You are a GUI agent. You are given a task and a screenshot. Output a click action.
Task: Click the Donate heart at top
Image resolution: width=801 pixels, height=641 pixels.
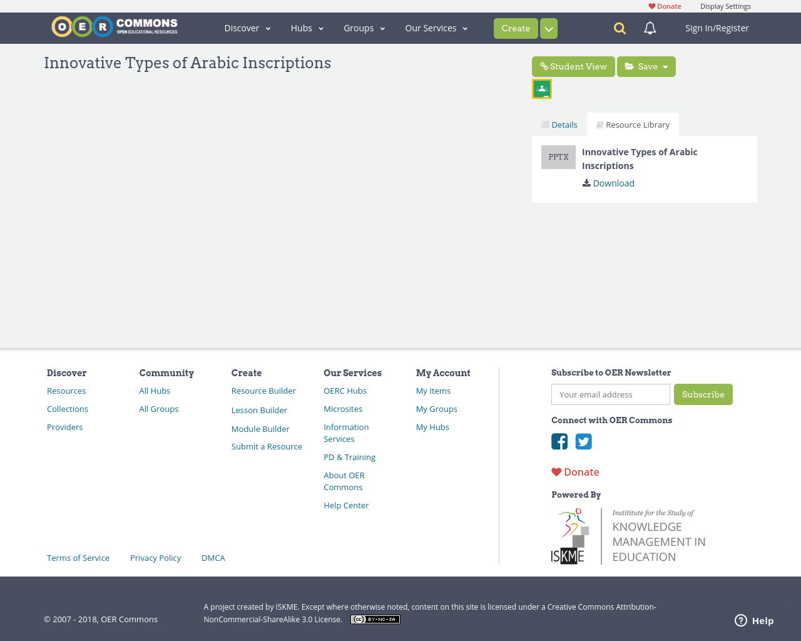tap(665, 6)
